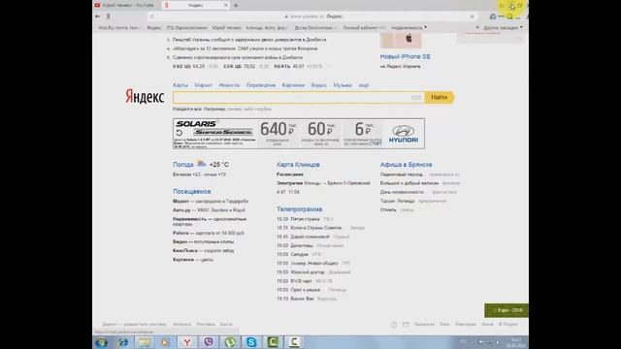Click the Hyundai Solaris advertisement banner
The width and height of the screenshot is (621, 349).
(299, 134)
